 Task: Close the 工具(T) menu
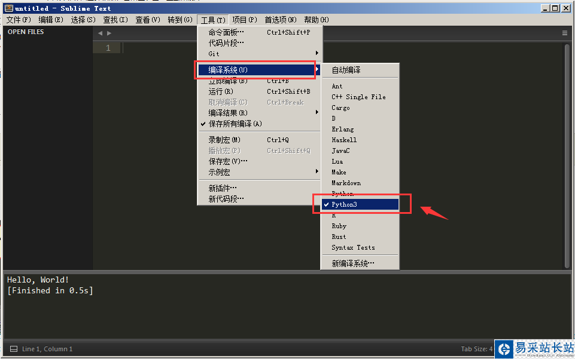coord(213,20)
